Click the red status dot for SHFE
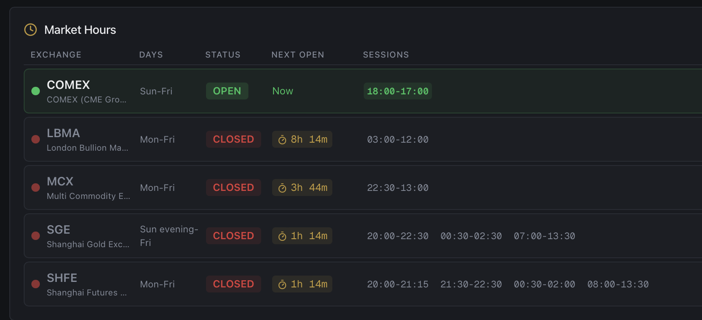 point(36,284)
